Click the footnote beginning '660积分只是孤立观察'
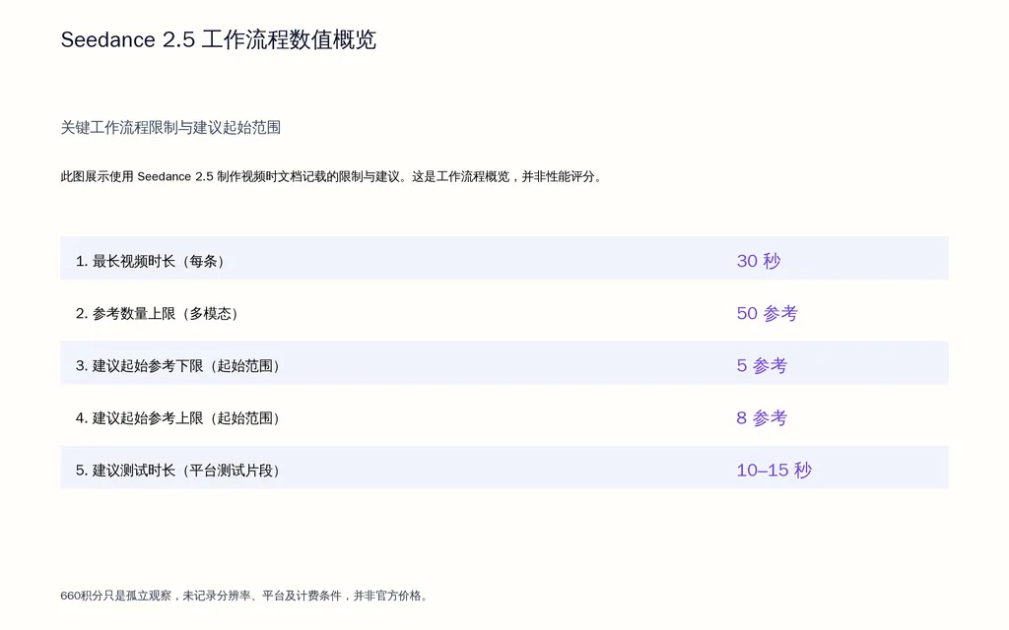Screen dimensions: 1009x630 (x=245, y=596)
